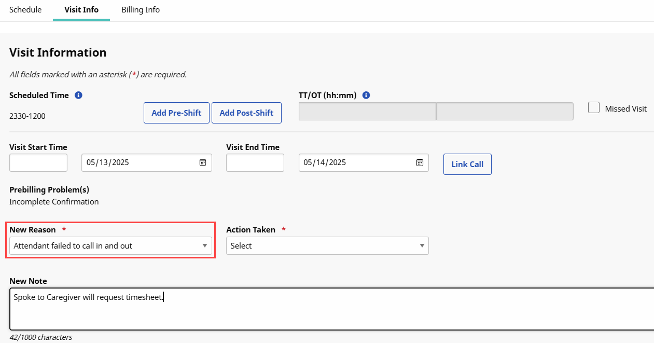Open the calendar picker for visit start date
This screenshot has width=654, height=343.
point(203,162)
